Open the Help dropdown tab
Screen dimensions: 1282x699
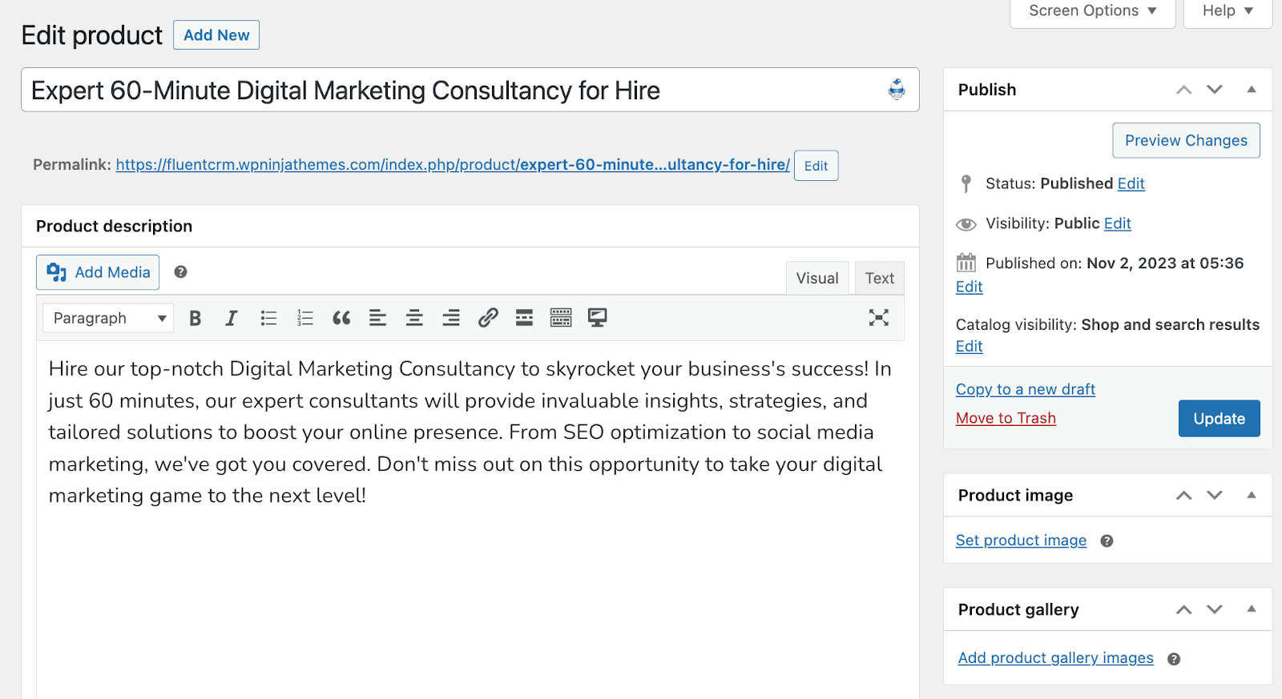1228,11
